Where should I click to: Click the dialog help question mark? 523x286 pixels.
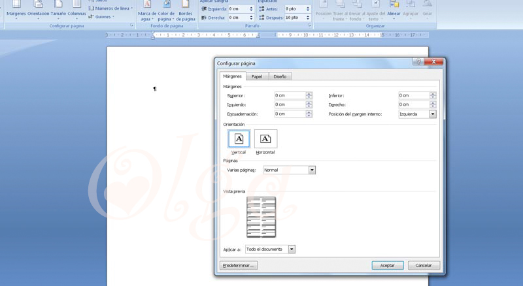pos(418,61)
